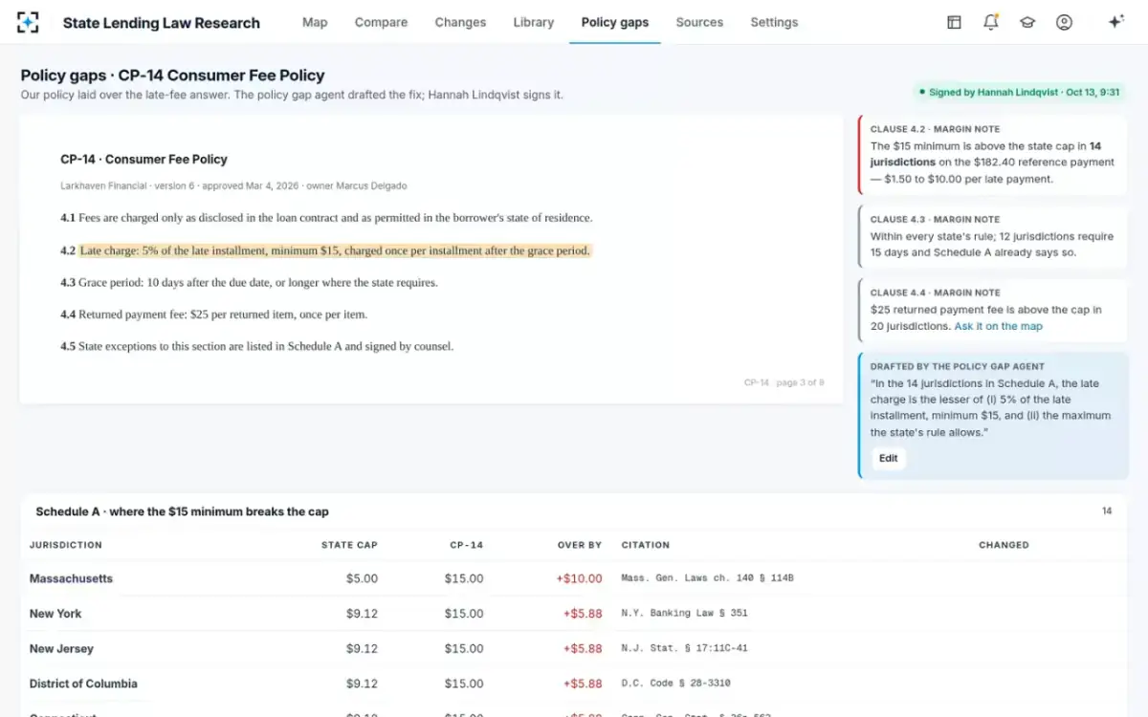Viewport: 1148px width, 717px height.
Task: Select the District of Columbia jurisdiction name
Action: pos(83,684)
